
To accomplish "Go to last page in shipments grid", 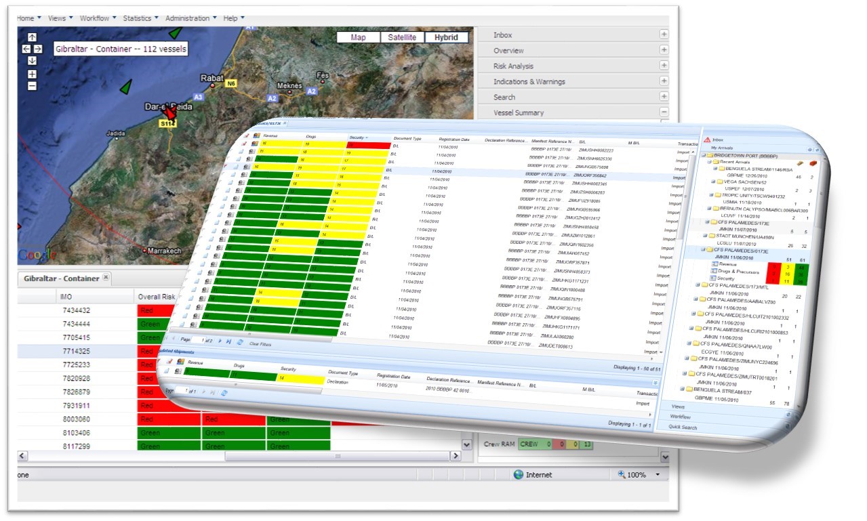I will [228, 341].
